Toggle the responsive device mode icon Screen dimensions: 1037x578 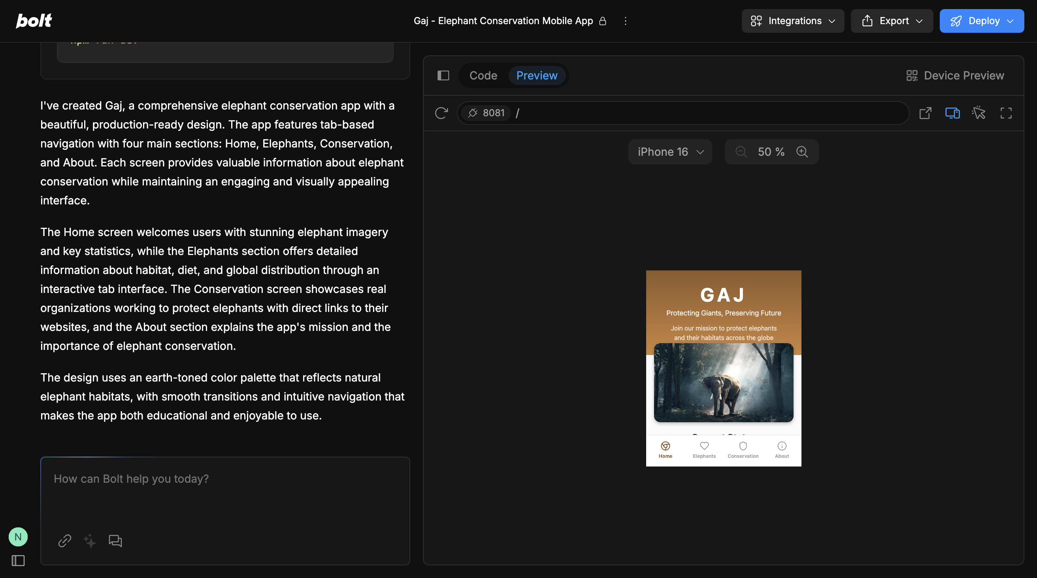[x=952, y=113]
